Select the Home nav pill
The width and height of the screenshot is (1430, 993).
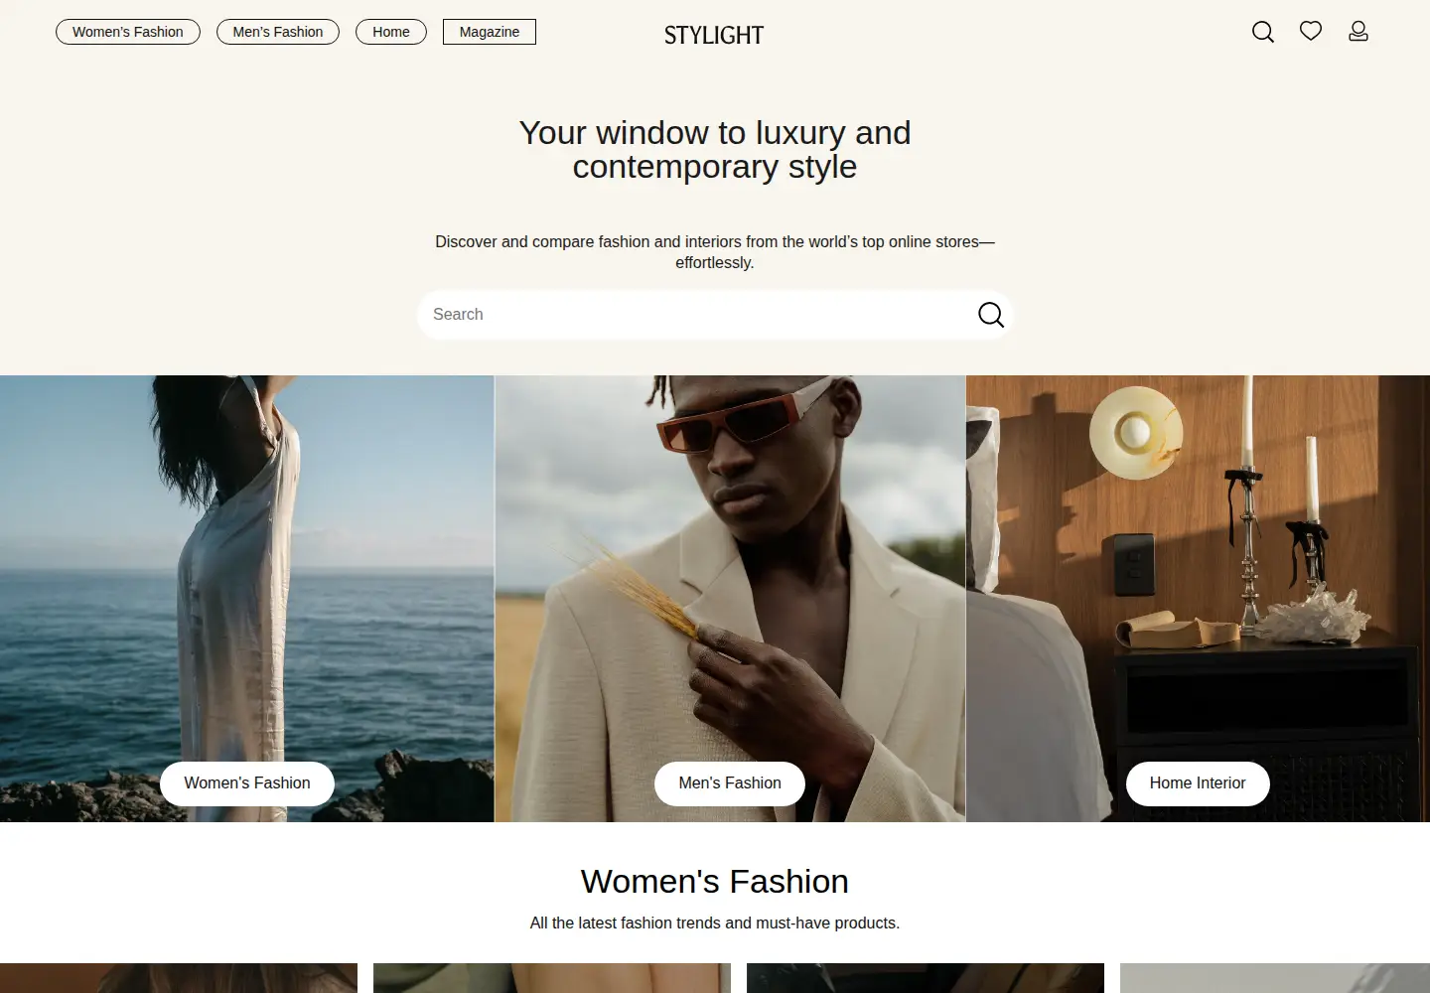(x=391, y=32)
